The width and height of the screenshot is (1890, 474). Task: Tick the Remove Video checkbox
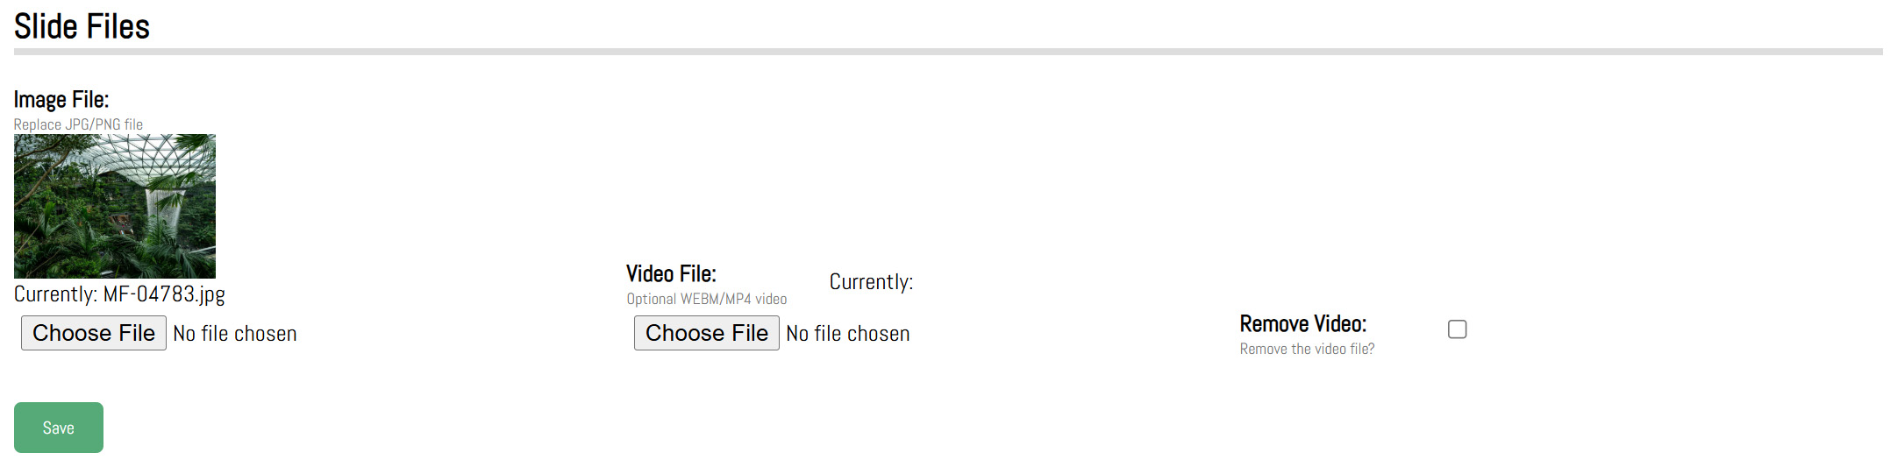1457,329
